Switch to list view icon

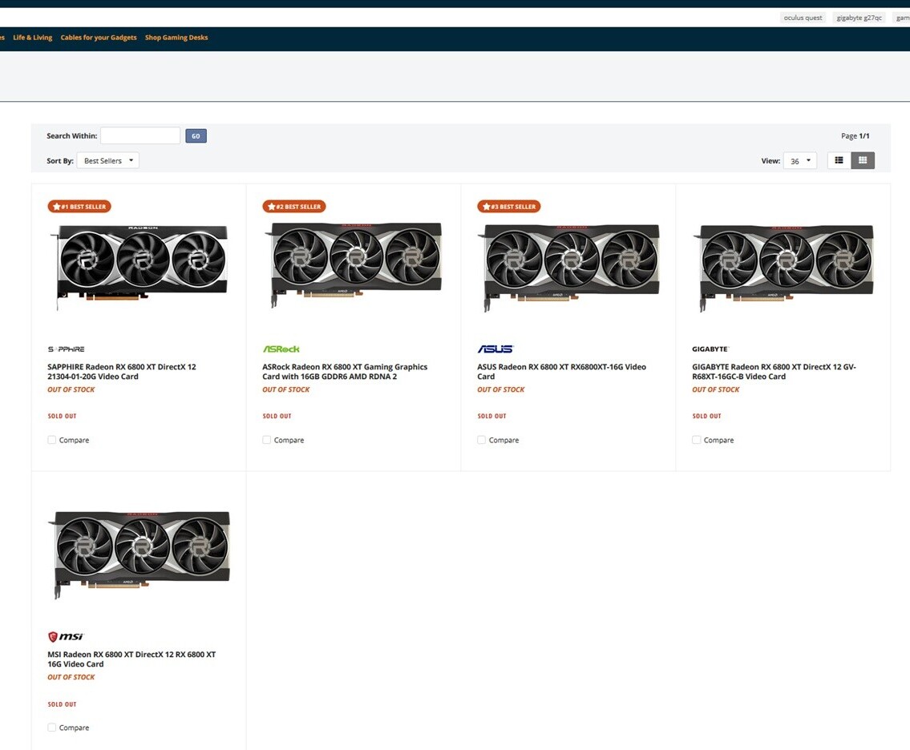pos(839,161)
